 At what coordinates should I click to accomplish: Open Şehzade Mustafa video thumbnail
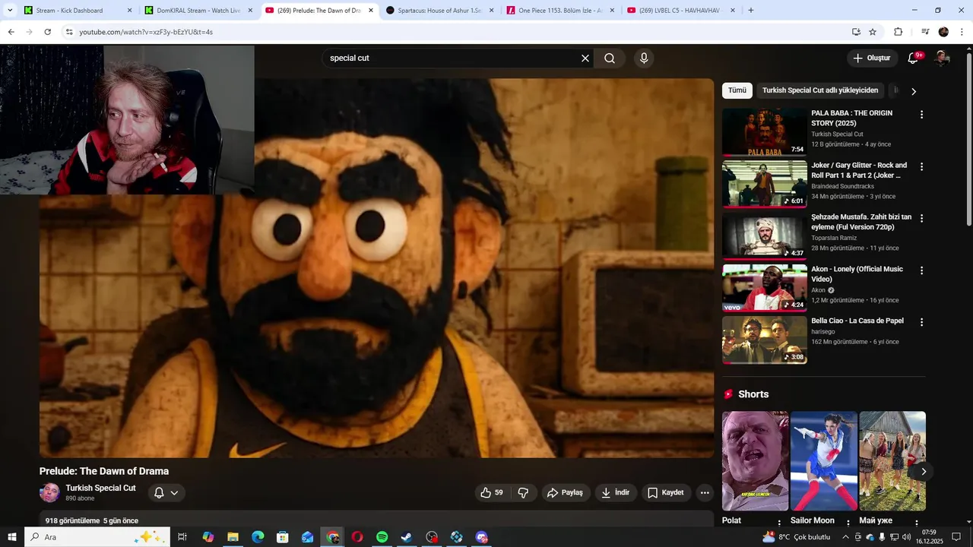(x=764, y=236)
